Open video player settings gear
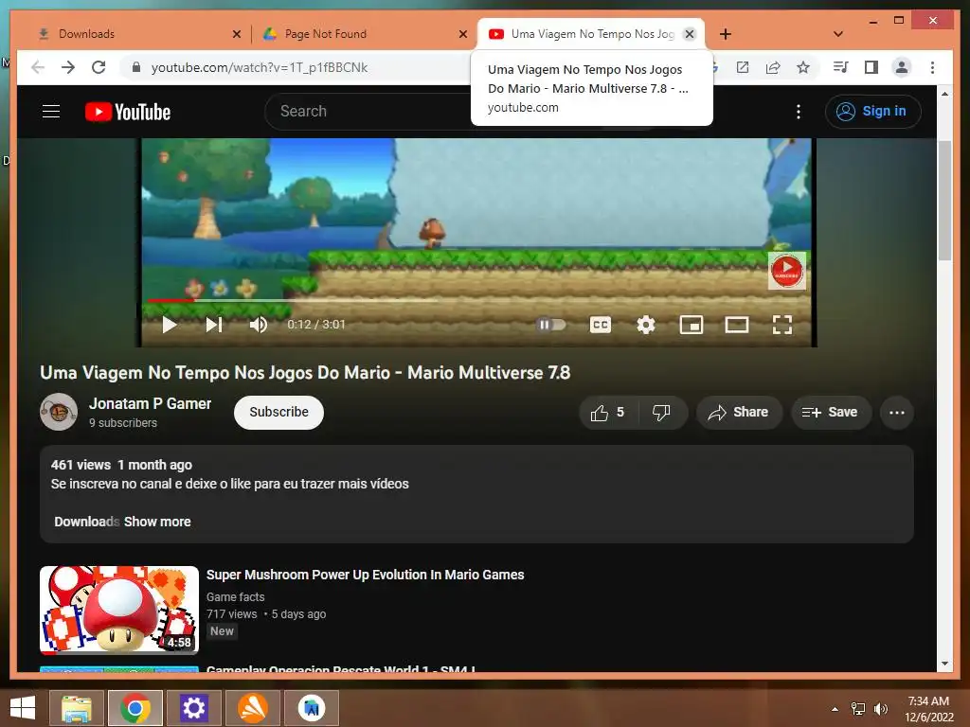 point(646,324)
